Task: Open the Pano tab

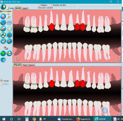Action: point(25,65)
